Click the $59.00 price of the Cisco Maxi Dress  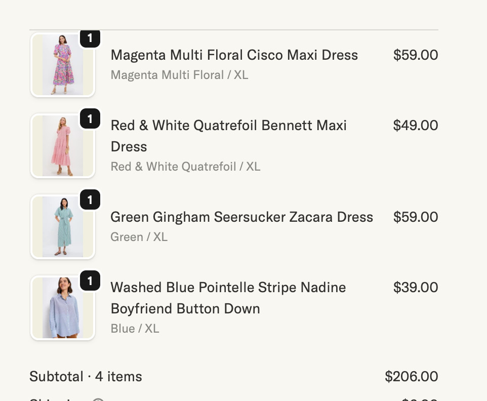[415, 55]
